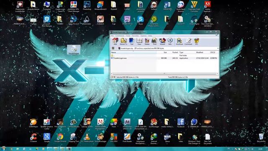This screenshot has width=268, height=151.
Task: Open the Commands menu in WinRAR
Action: pos(120,36)
